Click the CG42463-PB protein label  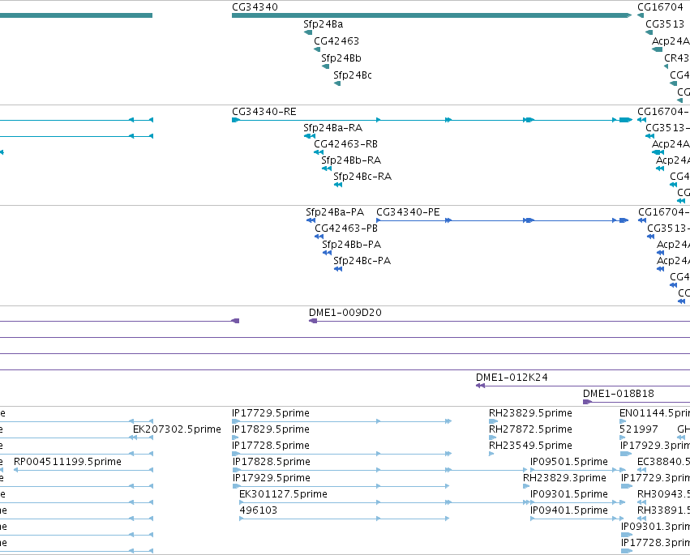[346, 228]
